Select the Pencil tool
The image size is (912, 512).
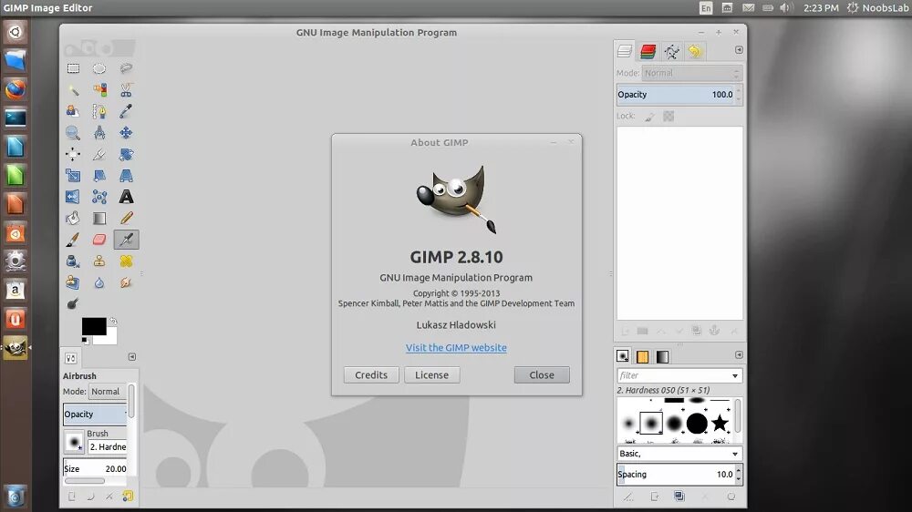(126, 218)
